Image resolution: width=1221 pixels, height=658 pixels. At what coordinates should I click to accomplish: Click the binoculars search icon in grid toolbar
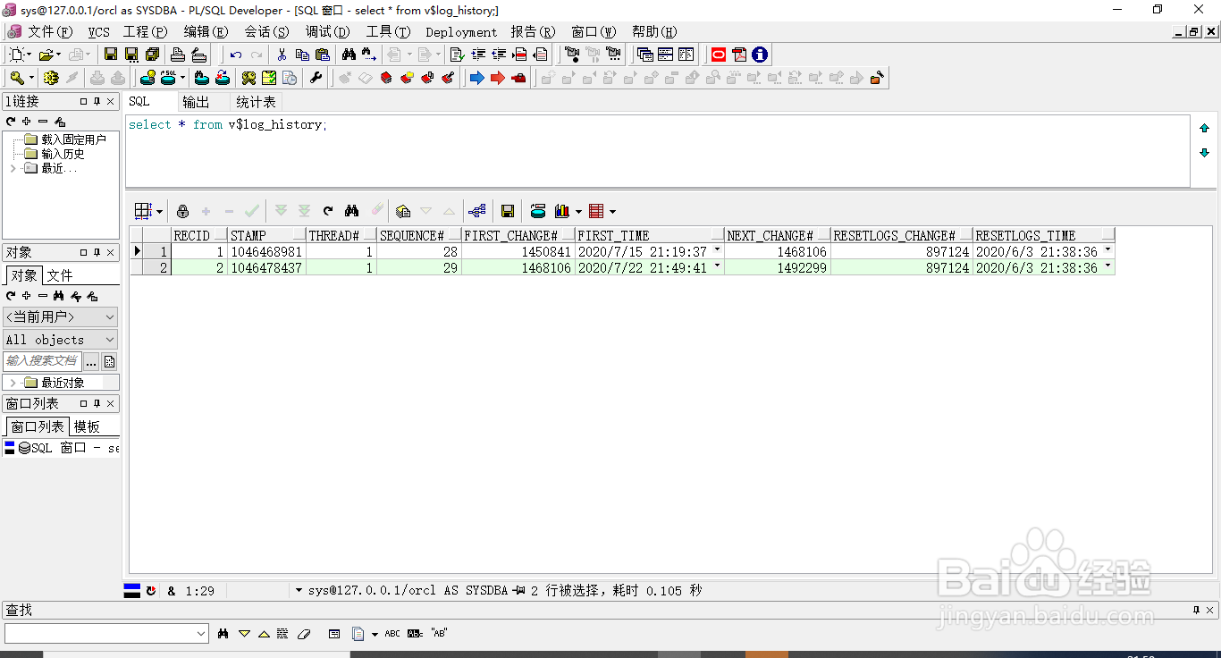click(x=351, y=211)
